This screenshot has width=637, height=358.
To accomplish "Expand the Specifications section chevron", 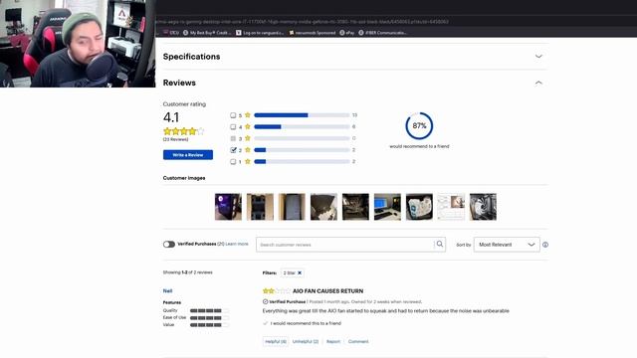I will point(538,57).
